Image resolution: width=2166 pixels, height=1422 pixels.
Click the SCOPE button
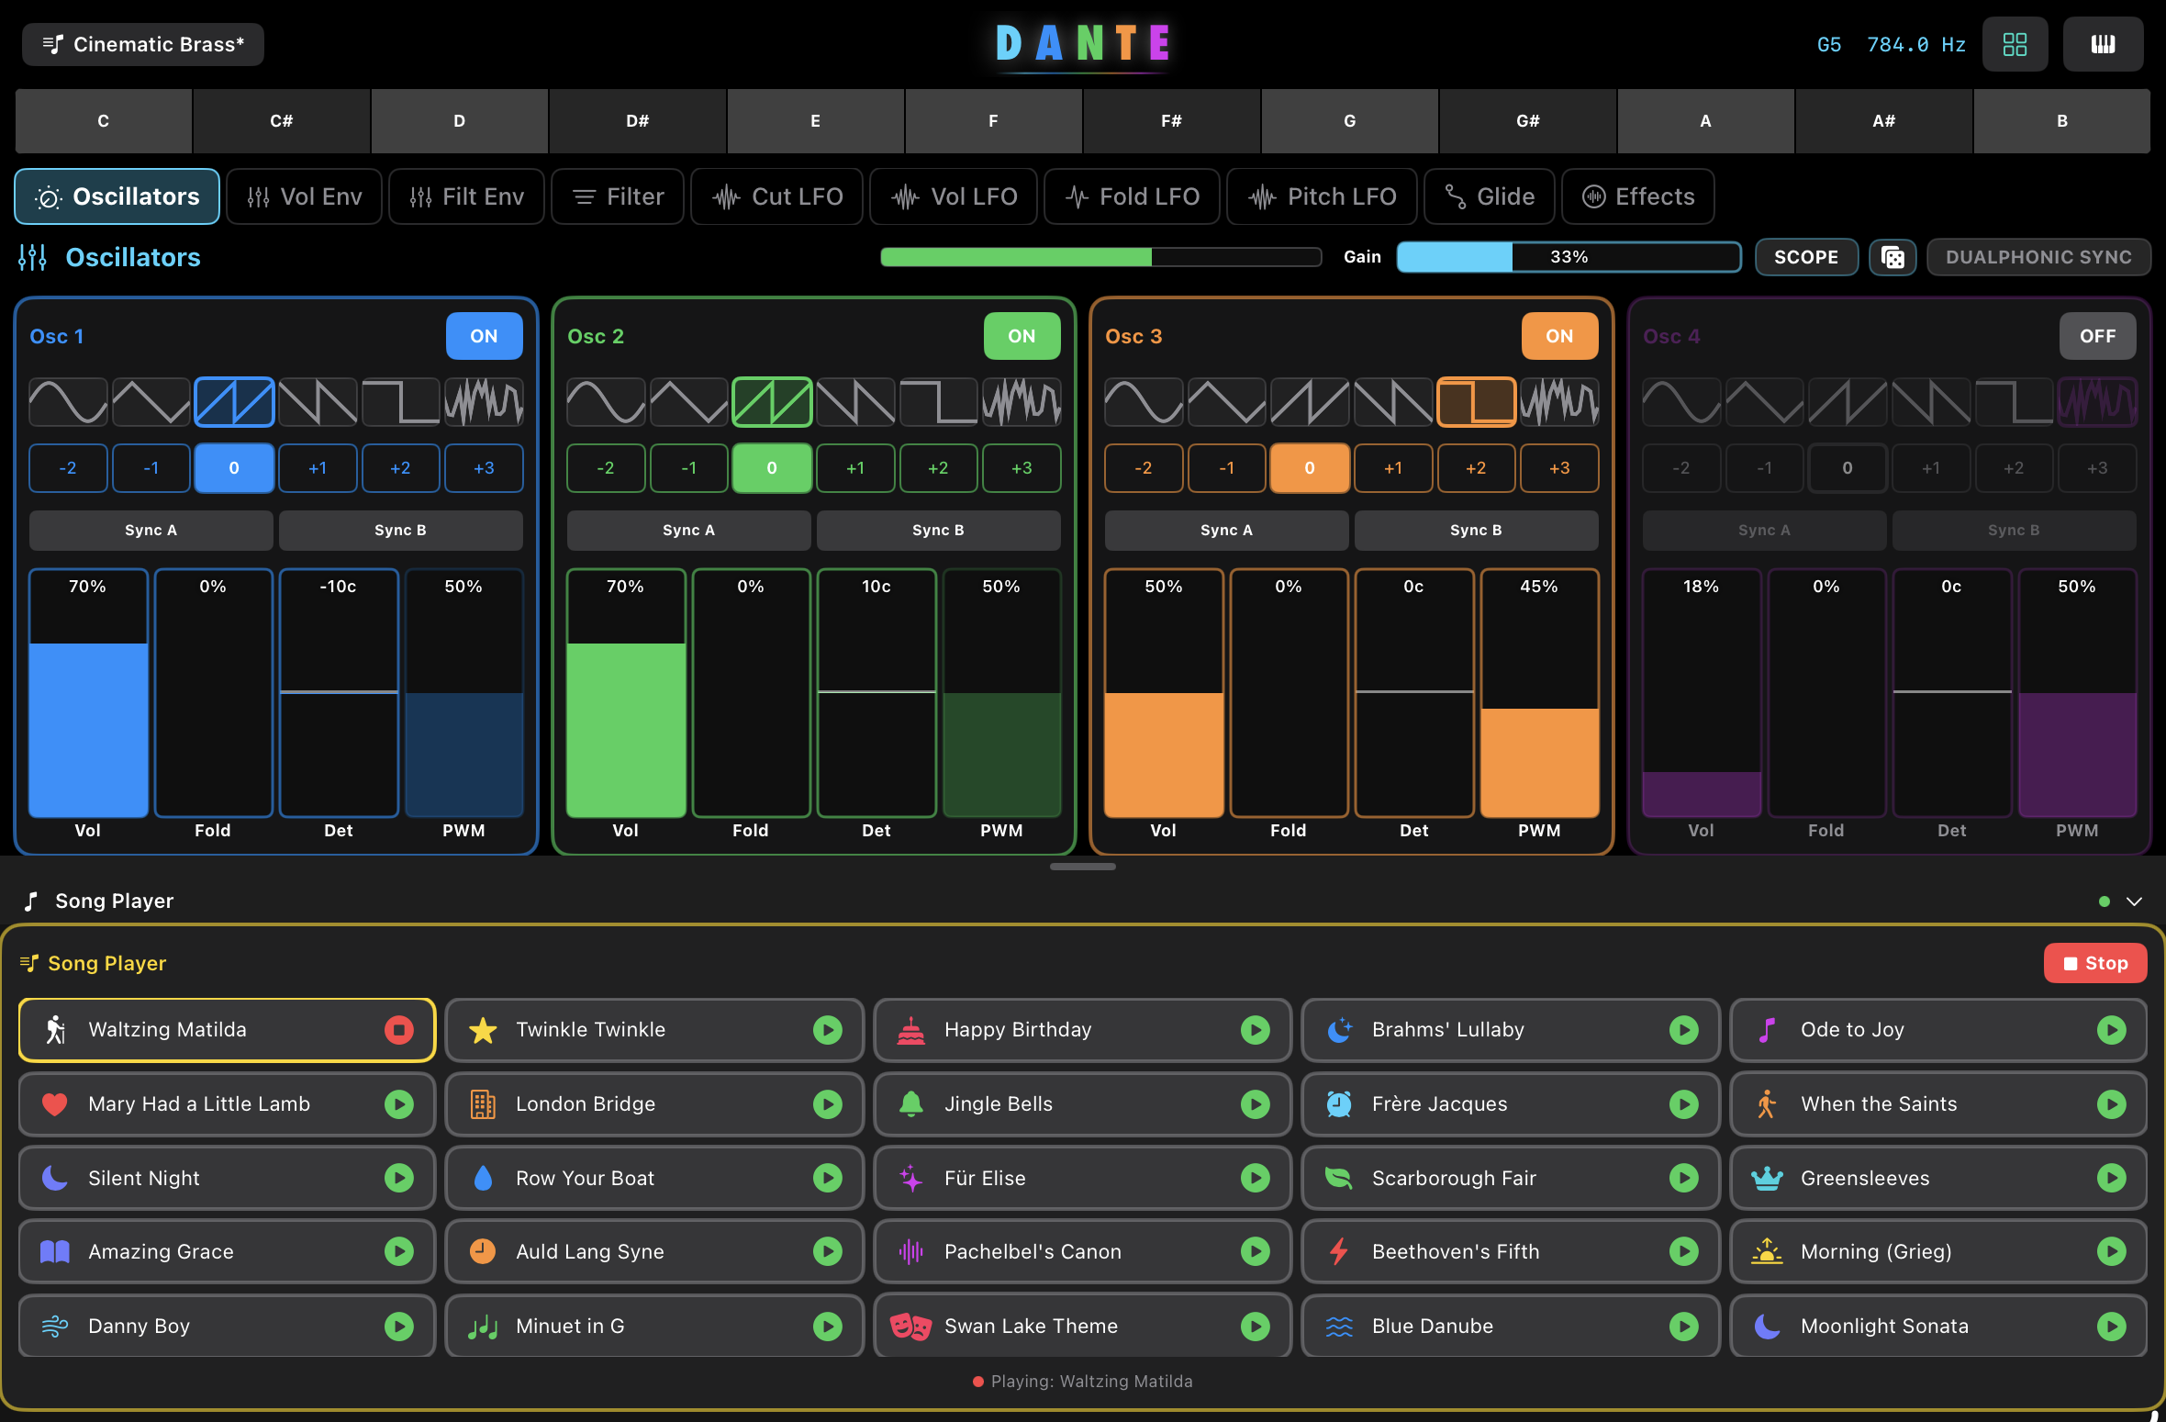tap(1806, 257)
